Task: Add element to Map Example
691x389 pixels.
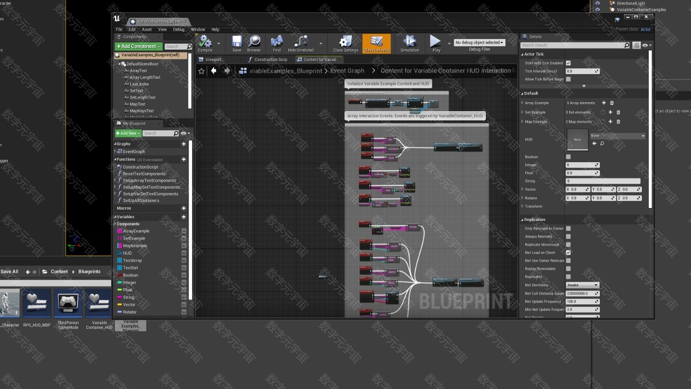Action: tap(611, 122)
